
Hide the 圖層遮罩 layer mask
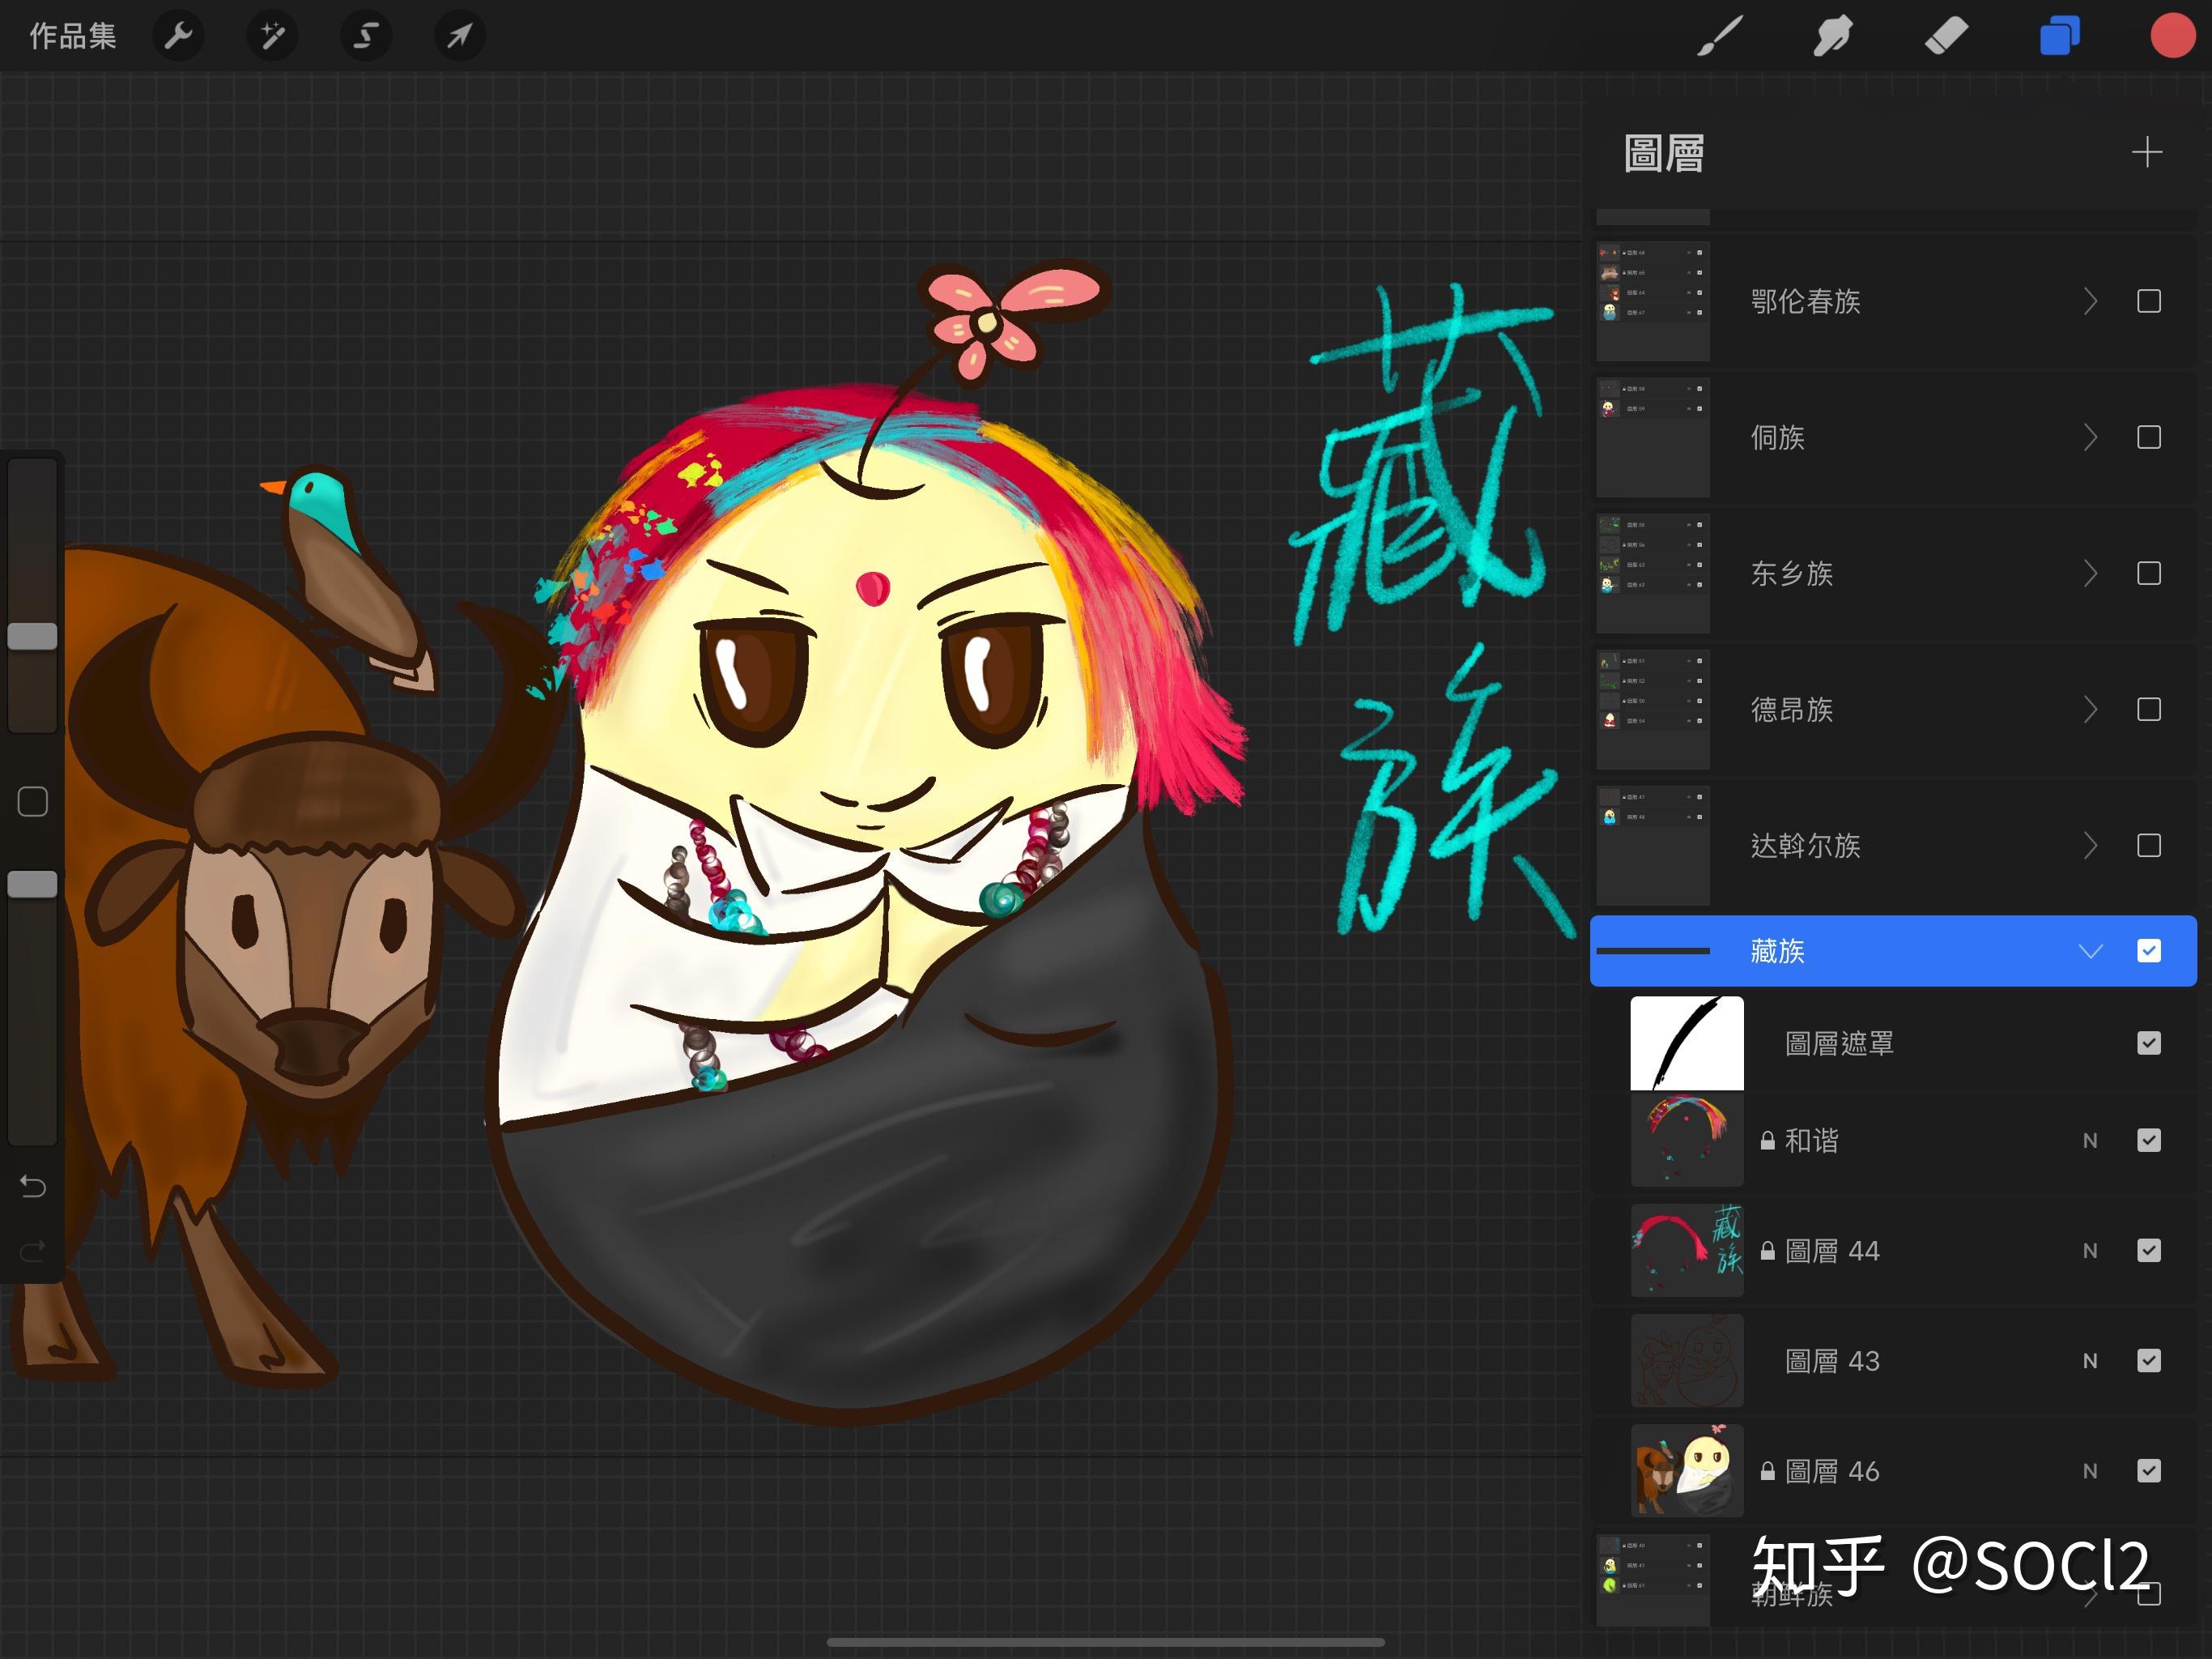pos(2149,1043)
